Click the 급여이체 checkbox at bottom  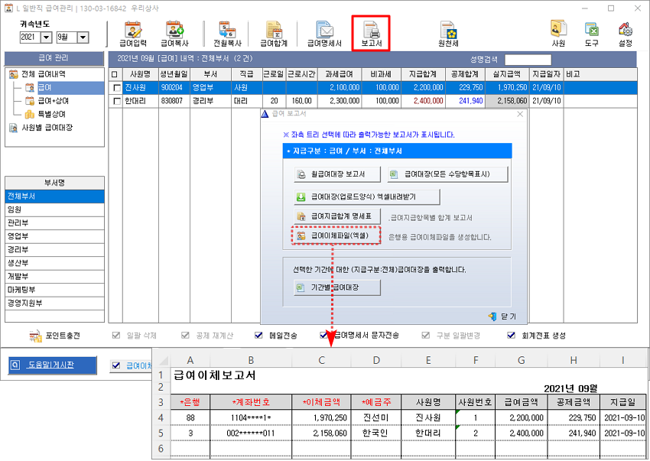(116, 365)
